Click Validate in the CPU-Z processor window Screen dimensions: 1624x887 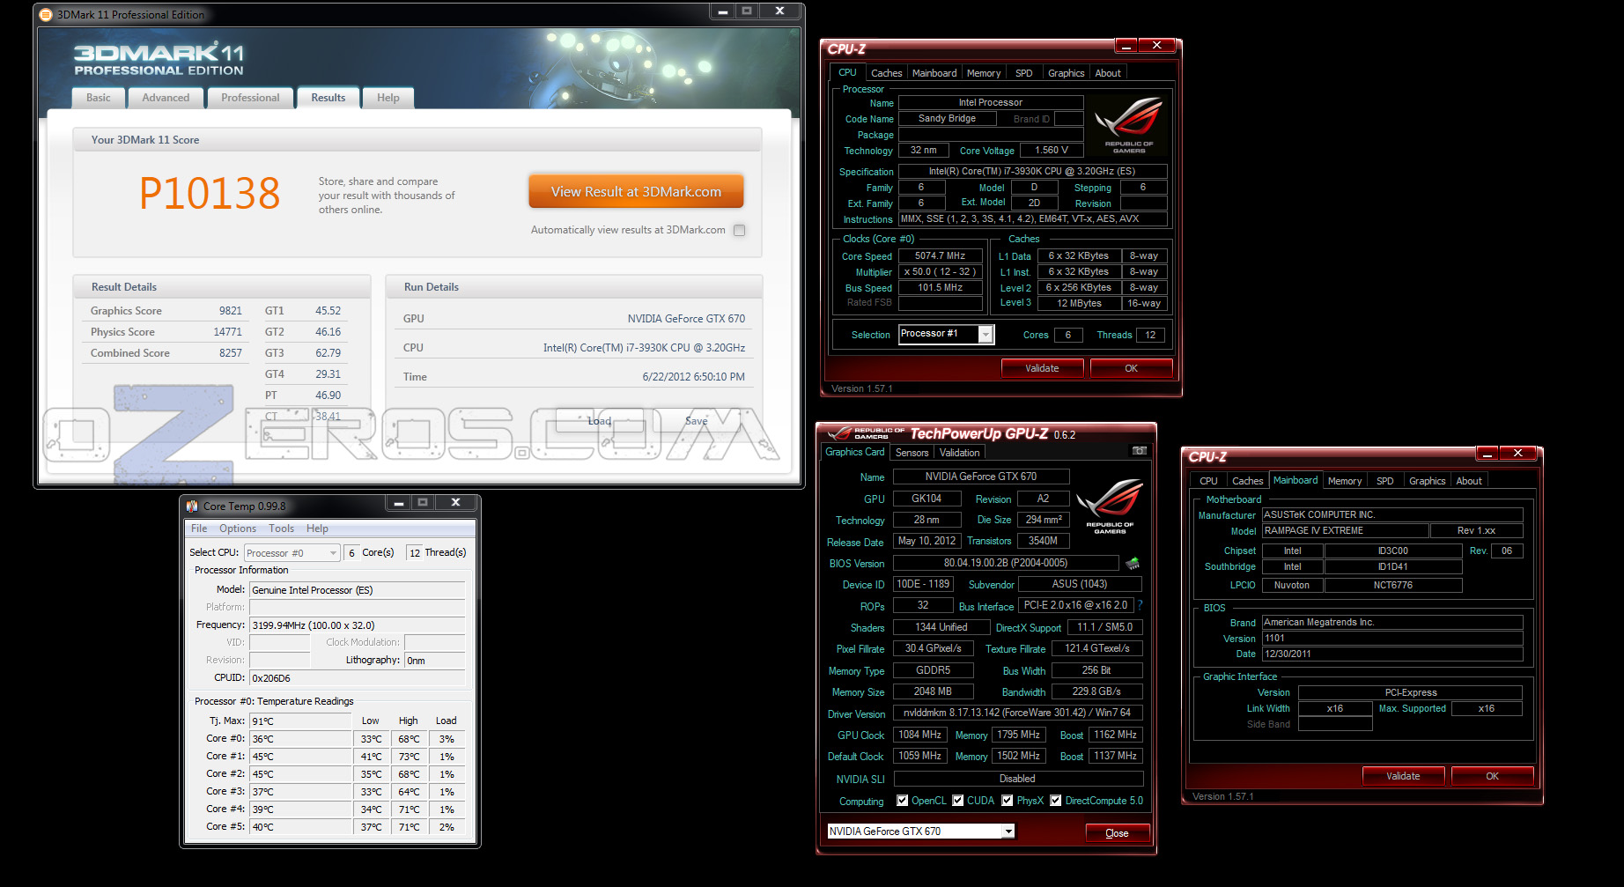tap(1042, 368)
